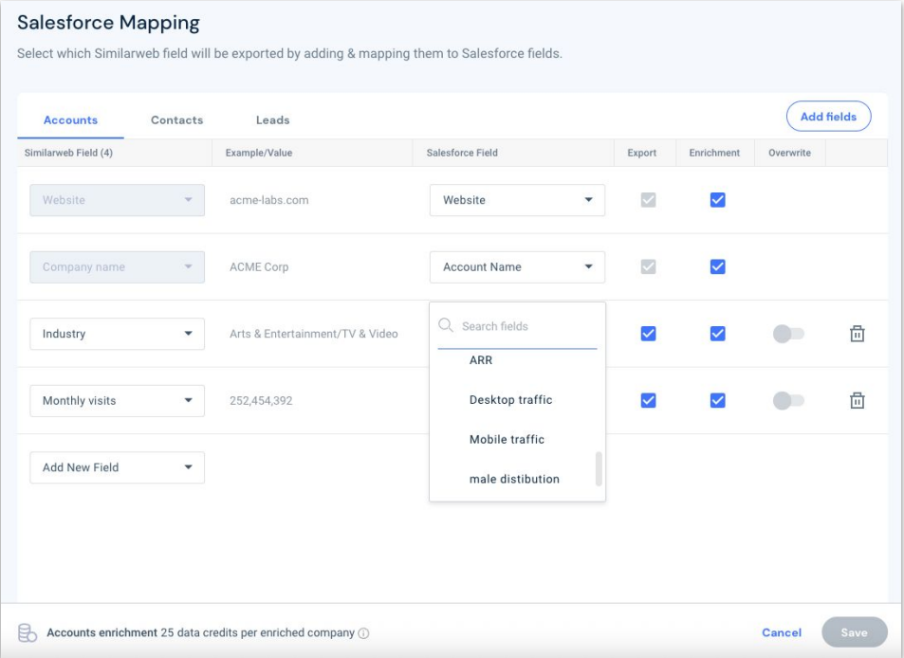
Task: Uncheck Enrichment for Company name row
Action: tap(717, 266)
